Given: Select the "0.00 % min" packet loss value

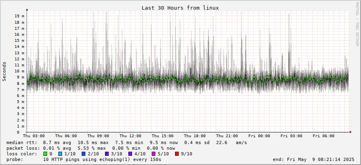Looking at the screenshot, I should tap(126, 148).
